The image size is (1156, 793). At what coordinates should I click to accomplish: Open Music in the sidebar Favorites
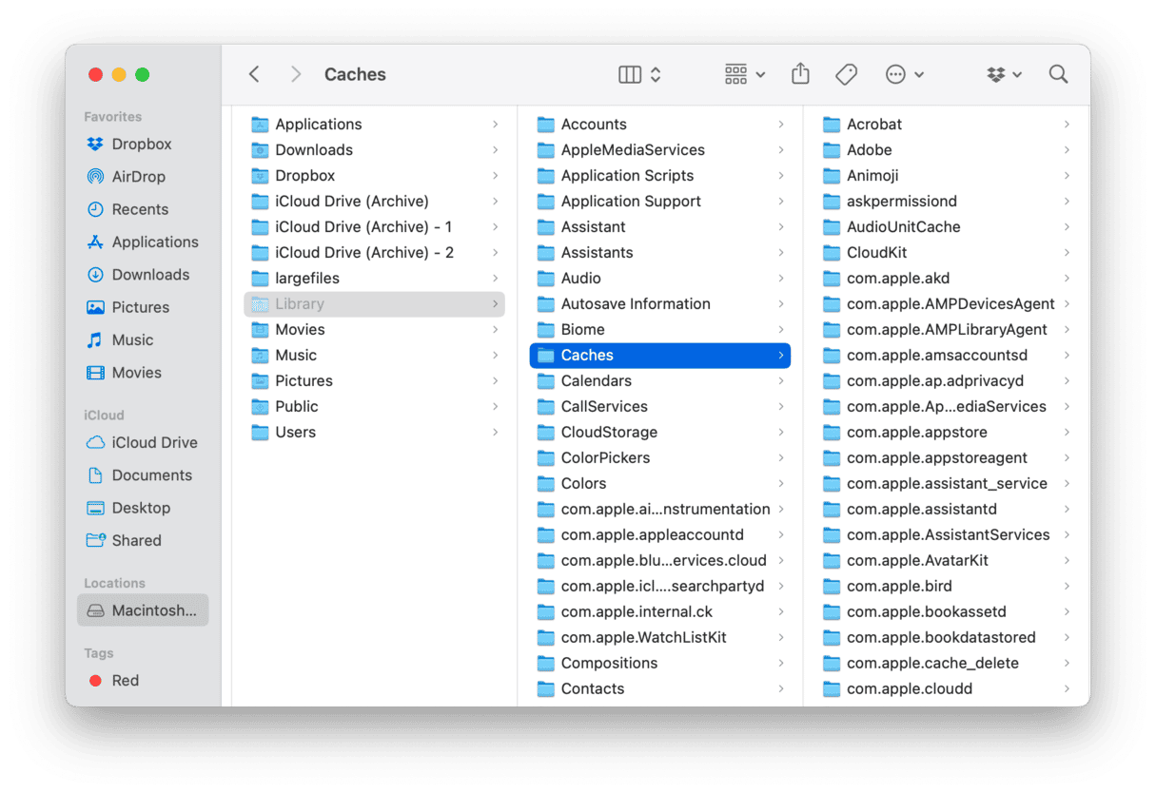(143, 340)
